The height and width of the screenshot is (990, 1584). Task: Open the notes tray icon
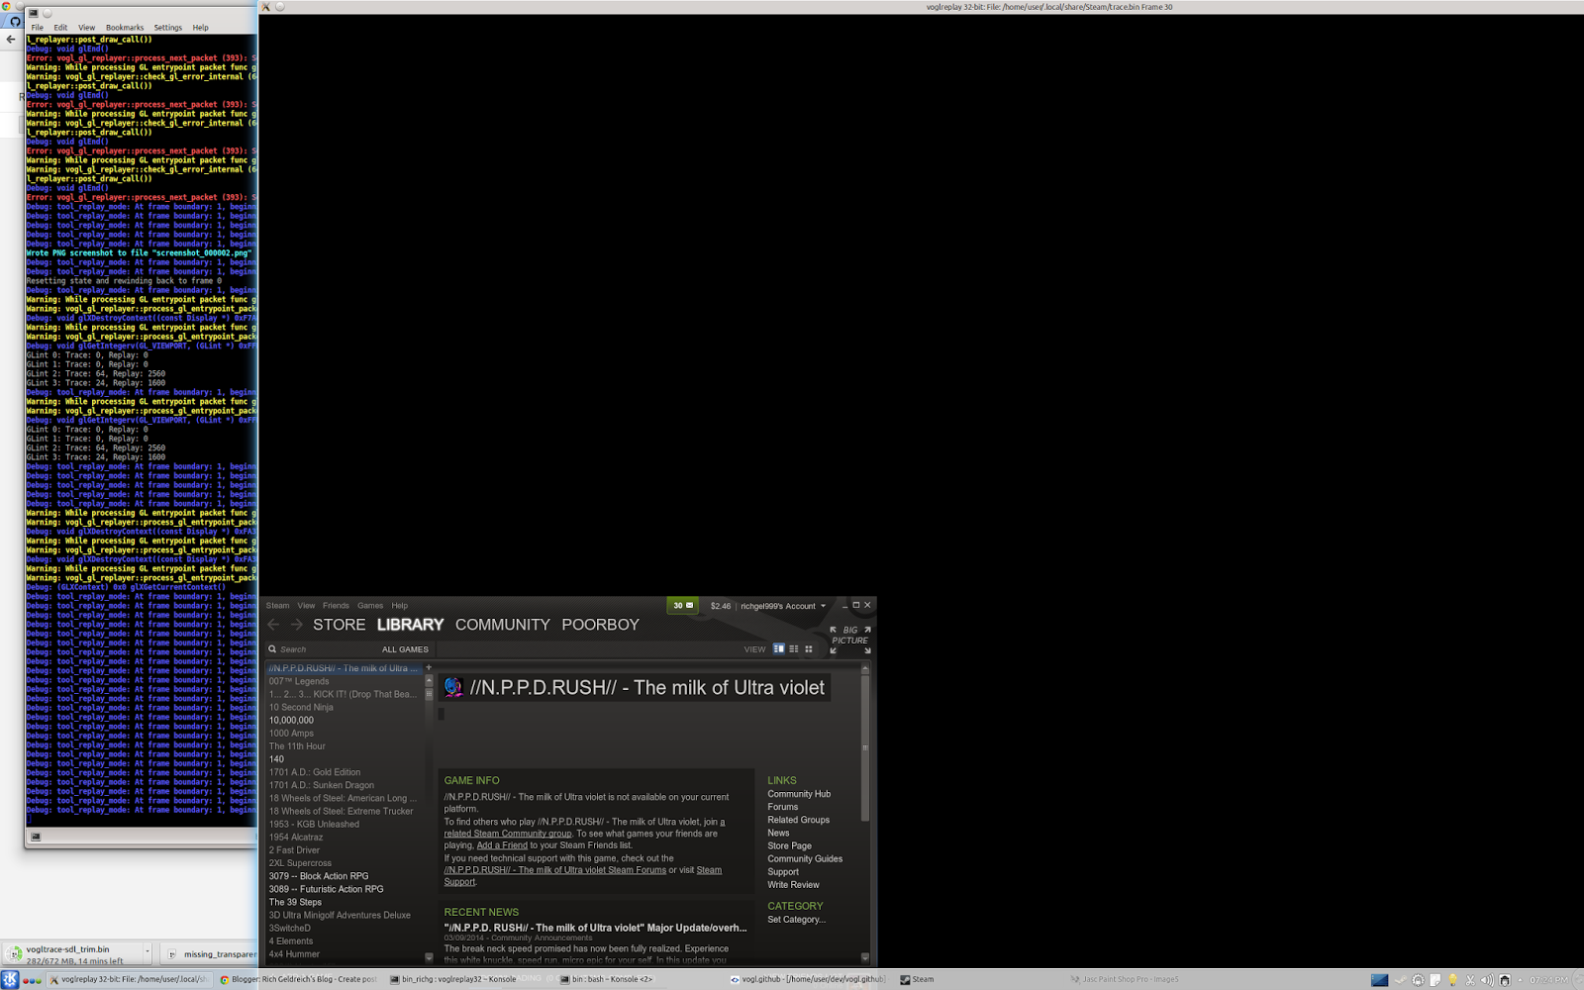pos(1435,980)
